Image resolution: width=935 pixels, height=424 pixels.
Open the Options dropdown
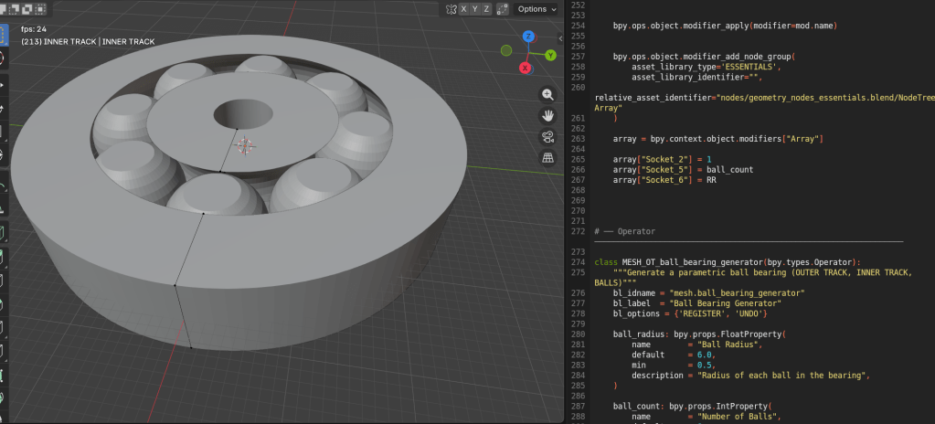point(536,9)
